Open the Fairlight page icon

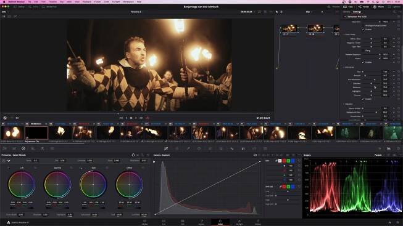239,222
